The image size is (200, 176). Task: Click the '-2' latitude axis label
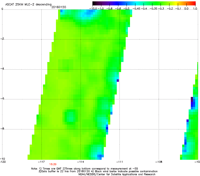point(2,39)
